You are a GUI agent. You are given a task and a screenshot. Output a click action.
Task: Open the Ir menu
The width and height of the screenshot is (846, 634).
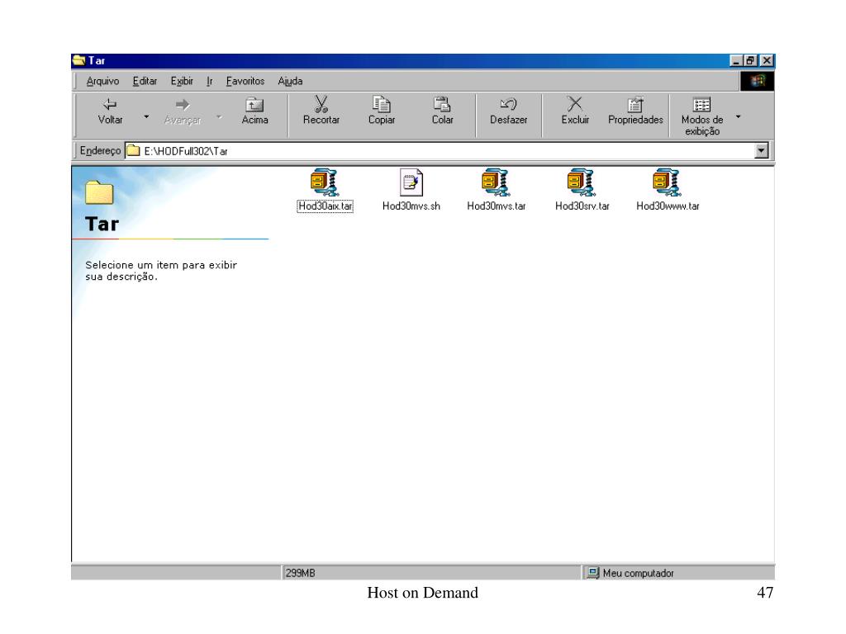(210, 81)
